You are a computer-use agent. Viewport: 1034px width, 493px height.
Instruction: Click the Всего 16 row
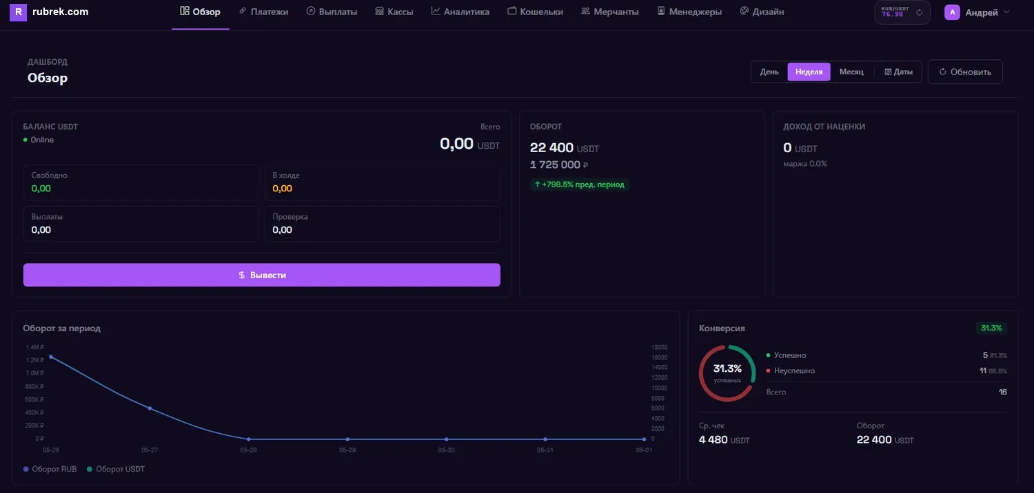point(886,392)
